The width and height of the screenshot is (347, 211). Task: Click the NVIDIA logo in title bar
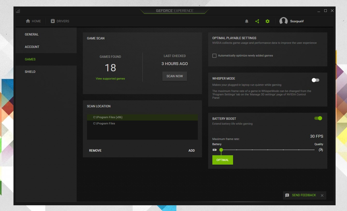coord(18,11)
